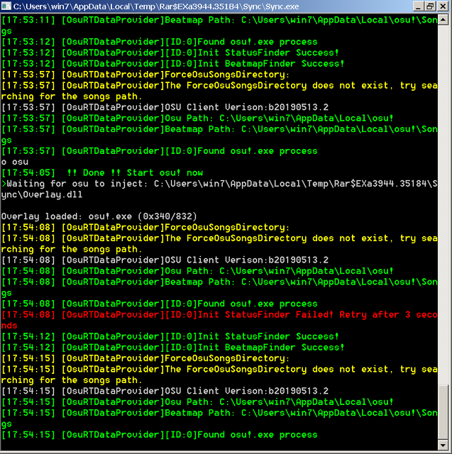Open the console system menu icon
The width and height of the screenshot is (452, 454).
tap(6, 6)
